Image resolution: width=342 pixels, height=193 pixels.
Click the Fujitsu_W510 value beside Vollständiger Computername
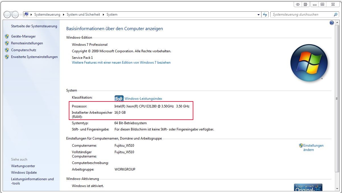(124, 152)
